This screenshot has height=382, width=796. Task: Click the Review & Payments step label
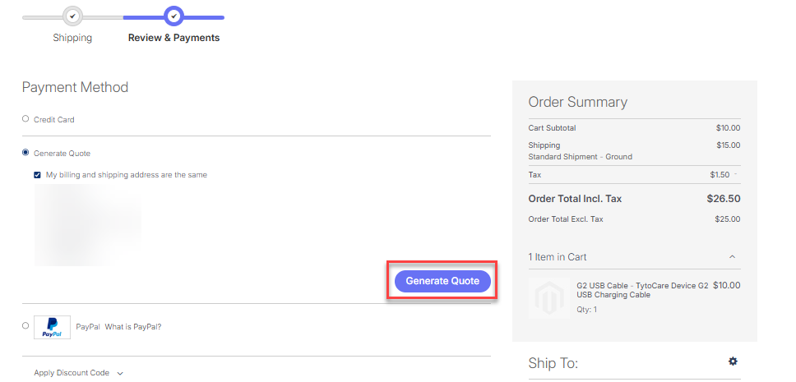(174, 38)
